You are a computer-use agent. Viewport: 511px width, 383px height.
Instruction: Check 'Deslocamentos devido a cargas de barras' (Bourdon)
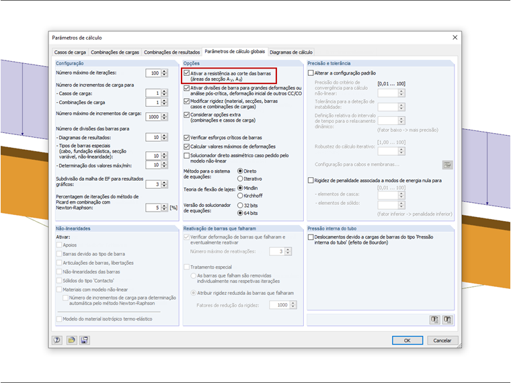[x=311, y=237]
